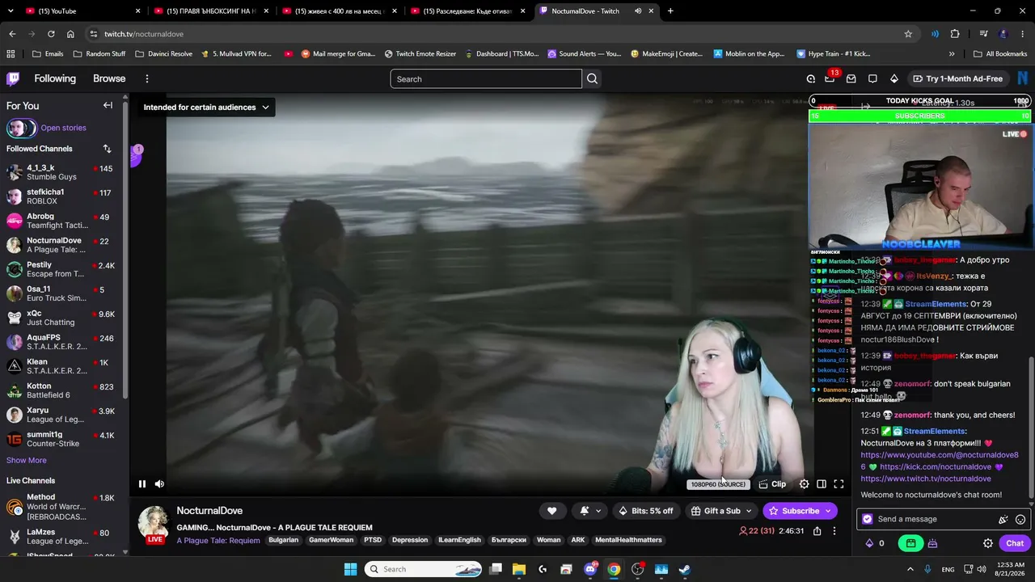Expand Intended for certain audiences dropdown

click(x=206, y=107)
